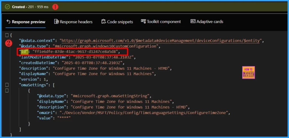Viewport: 289px width, 138px height.
Task: Click the Created - 201 - 959 ms status text
Action: tap(30, 7)
